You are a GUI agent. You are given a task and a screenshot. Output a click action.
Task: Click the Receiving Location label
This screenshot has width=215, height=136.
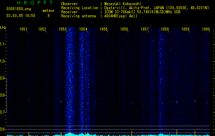[x=80, y=8]
